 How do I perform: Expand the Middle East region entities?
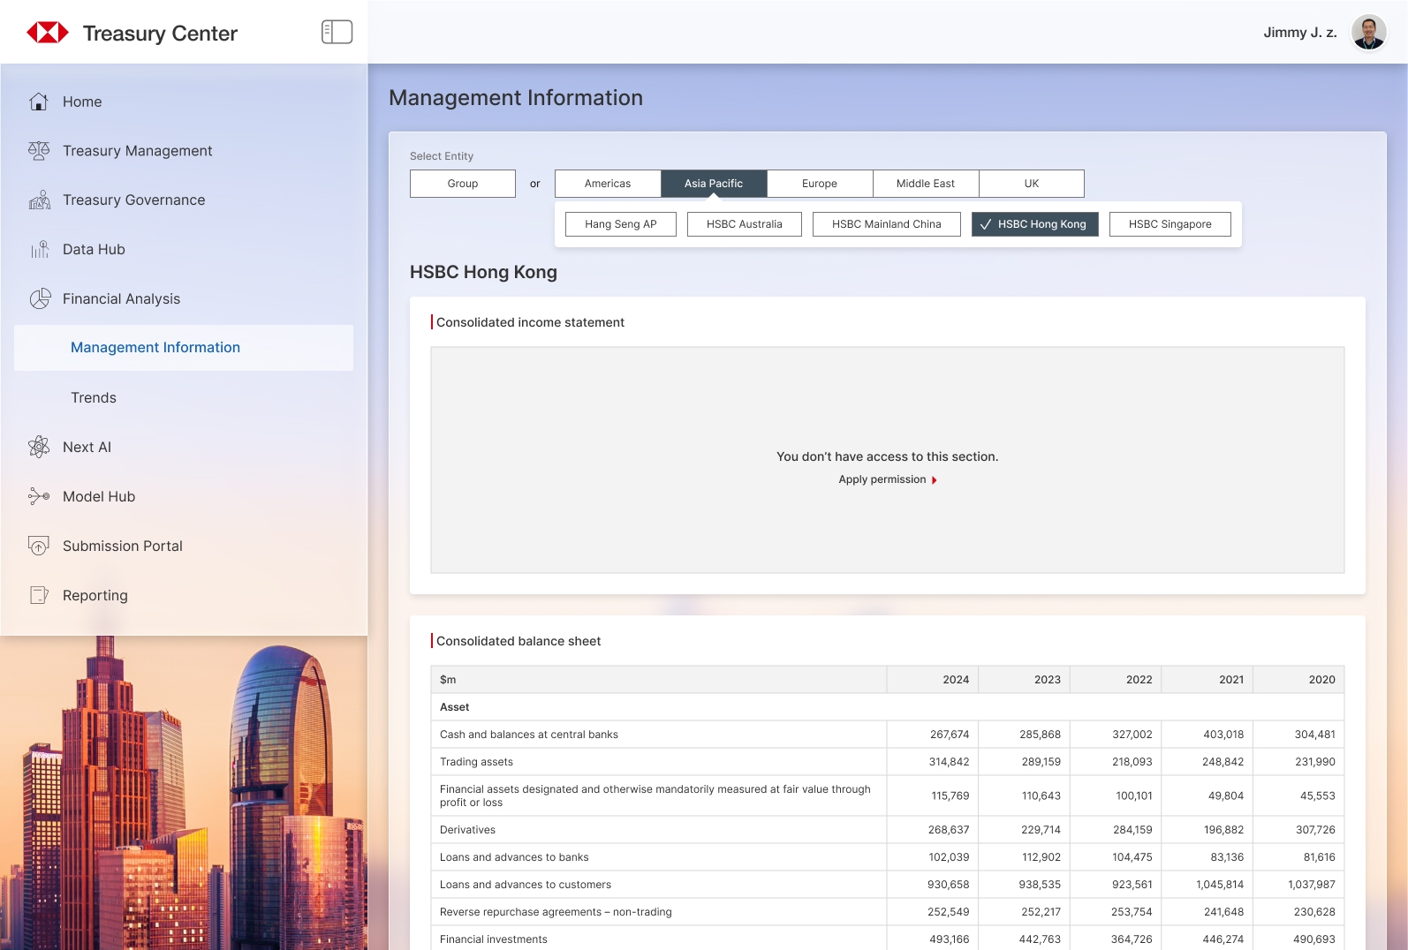click(925, 184)
